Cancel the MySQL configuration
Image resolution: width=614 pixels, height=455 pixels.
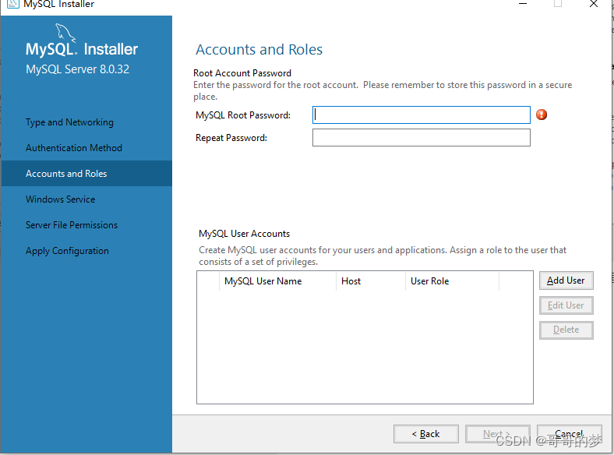tap(570, 434)
